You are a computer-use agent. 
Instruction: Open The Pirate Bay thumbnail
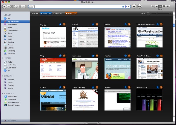tap(85, 100)
